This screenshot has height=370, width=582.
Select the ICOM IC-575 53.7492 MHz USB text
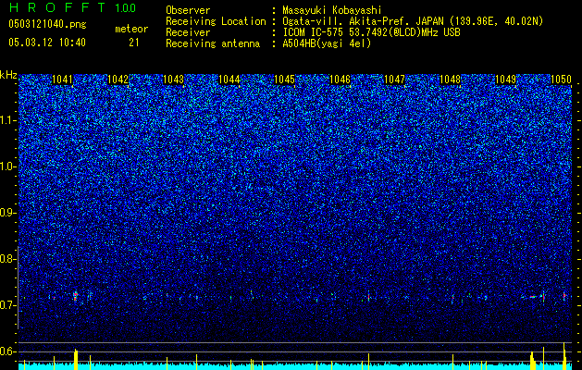coord(371,32)
